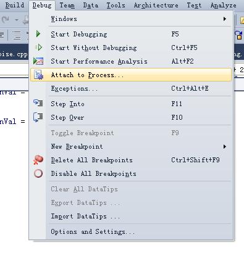This screenshot has height=253, width=244.
Task: Click the Ctrl+Shift+F9 shortcut label
Action: pyautogui.click(x=195, y=160)
